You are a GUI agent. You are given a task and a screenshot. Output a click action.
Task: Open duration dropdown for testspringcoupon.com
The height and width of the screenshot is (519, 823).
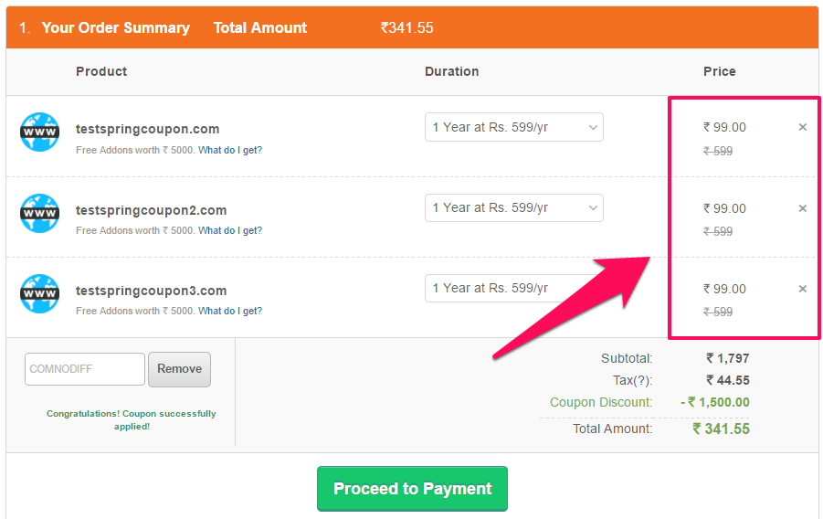pos(514,127)
